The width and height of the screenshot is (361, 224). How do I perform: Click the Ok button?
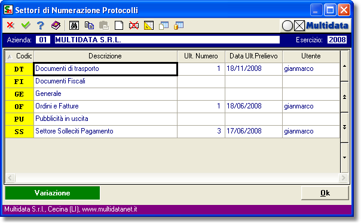[325, 193]
